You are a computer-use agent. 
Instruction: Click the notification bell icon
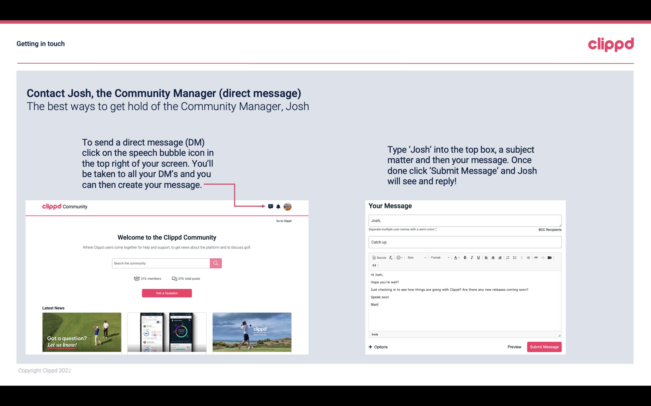tap(278, 206)
